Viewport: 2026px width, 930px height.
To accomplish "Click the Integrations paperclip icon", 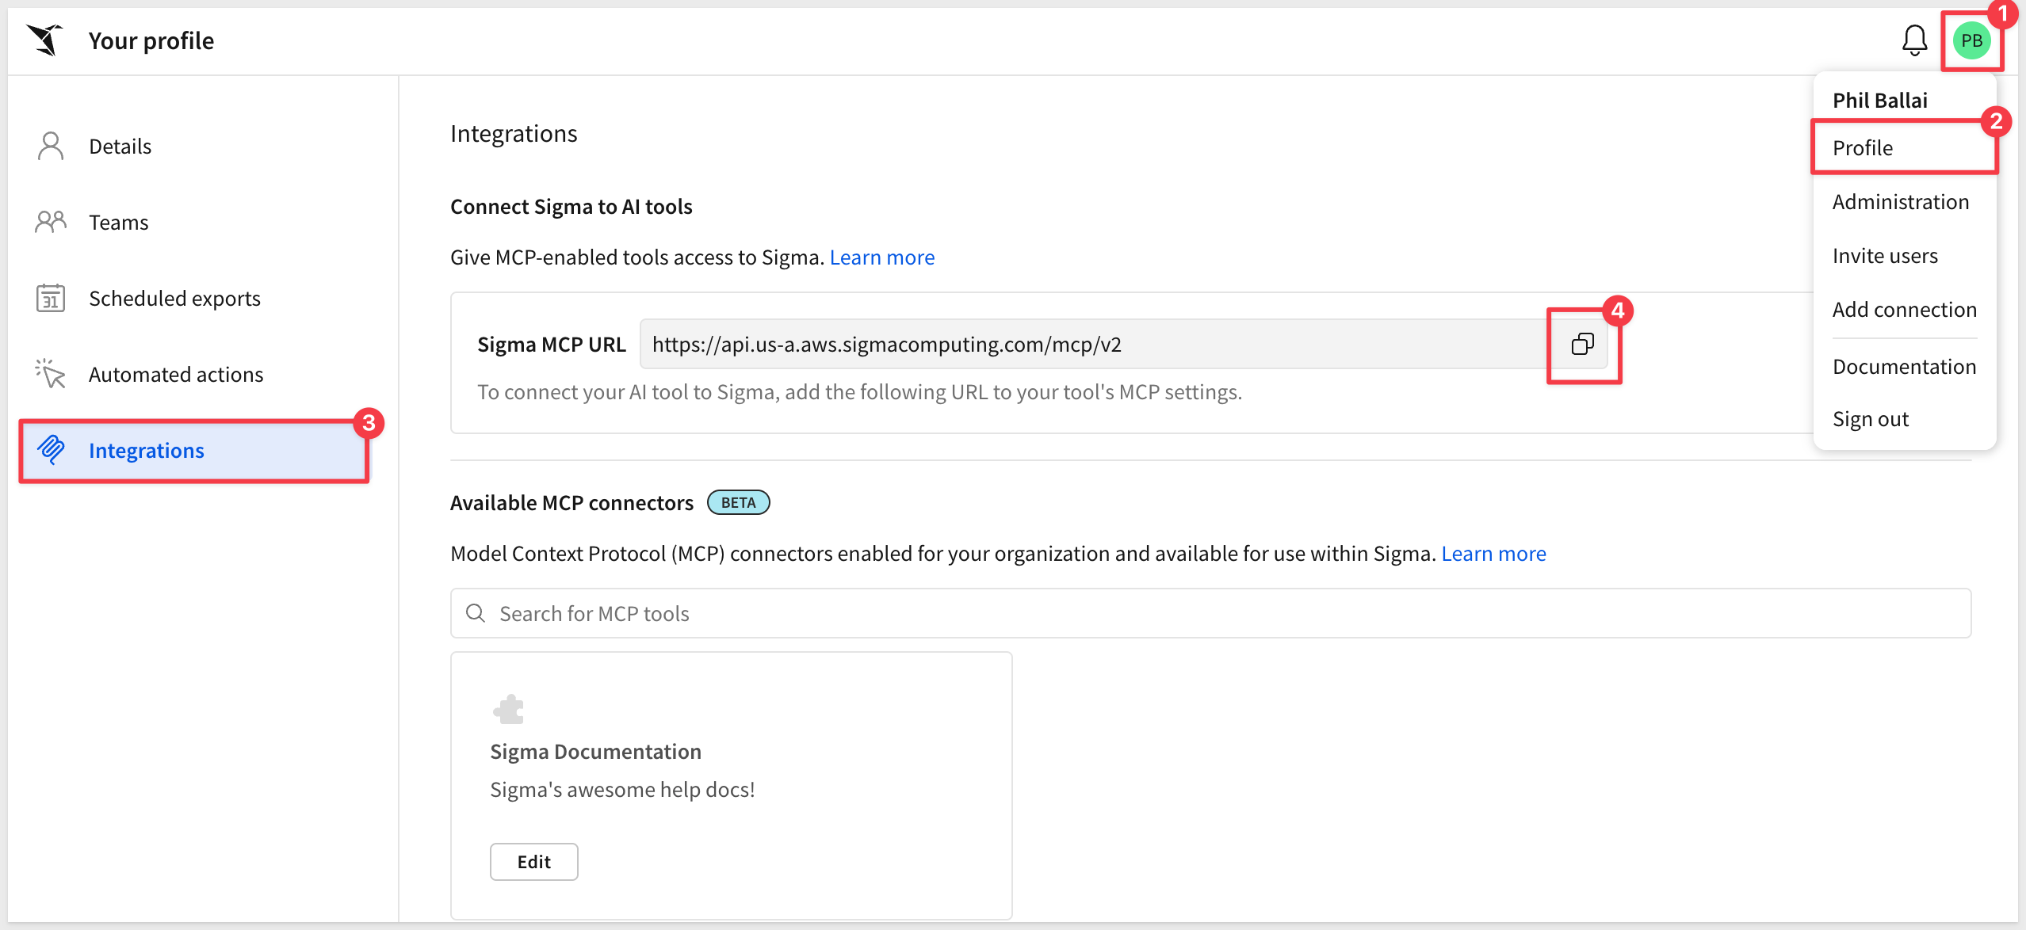I will coord(51,450).
